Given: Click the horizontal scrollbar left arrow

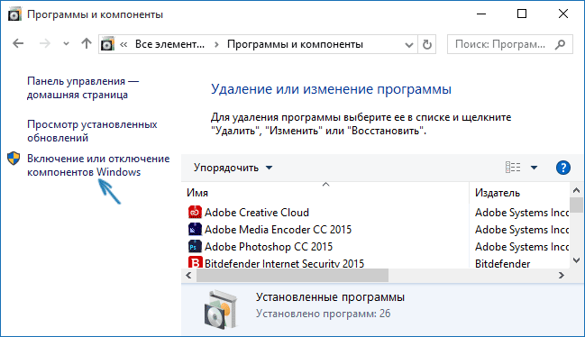Looking at the screenshot, I should click(188, 276).
